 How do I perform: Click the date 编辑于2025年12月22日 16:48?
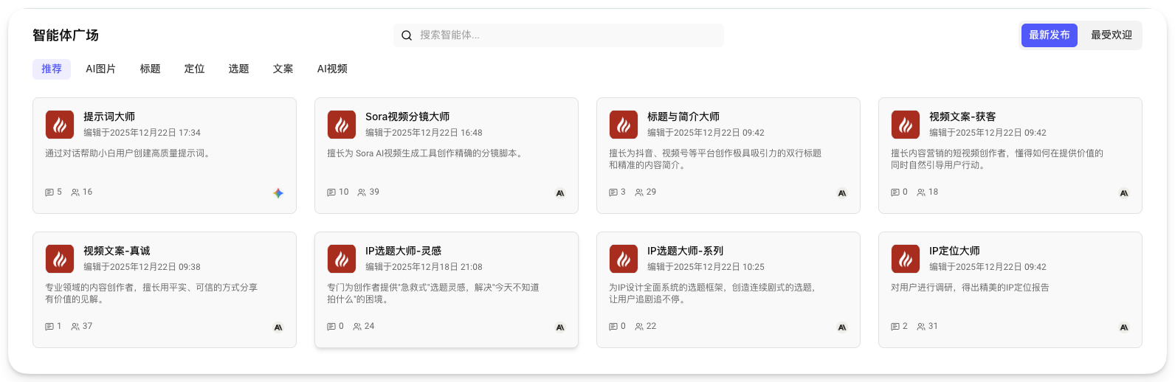click(424, 133)
